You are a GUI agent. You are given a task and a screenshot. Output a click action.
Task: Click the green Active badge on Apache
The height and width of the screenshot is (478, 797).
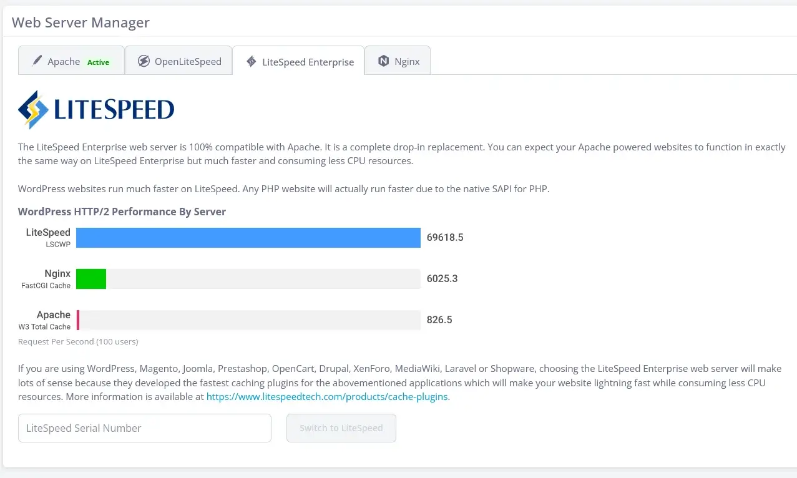pyautogui.click(x=98, y=62)
